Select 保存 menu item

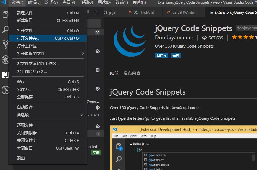click(x=48, y=82)
